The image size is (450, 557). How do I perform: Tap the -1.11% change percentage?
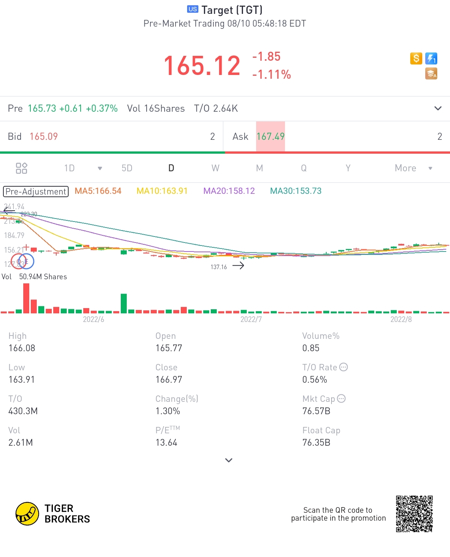[x=271, y=75]
